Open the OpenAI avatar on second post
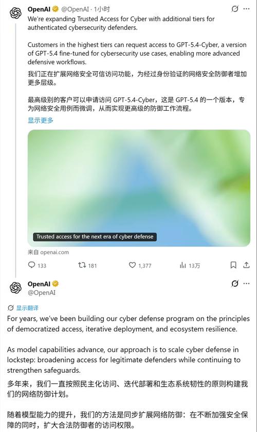Viewport: 257px width, 432px height. pyautogui.click(x=15, y=287)
